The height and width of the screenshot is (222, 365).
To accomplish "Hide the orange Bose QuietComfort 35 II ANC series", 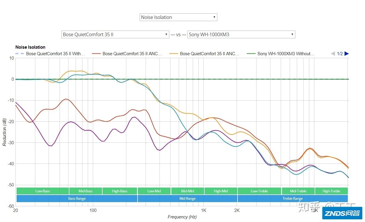I will [x=204, y=54].
